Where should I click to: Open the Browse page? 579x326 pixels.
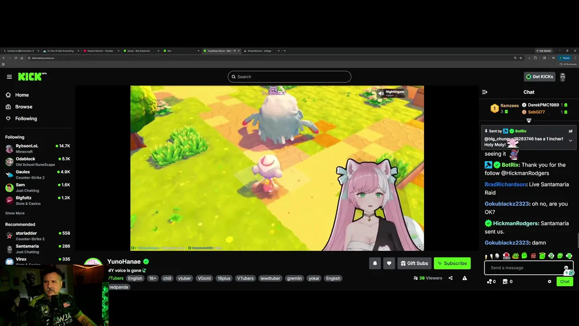point(24,107)
